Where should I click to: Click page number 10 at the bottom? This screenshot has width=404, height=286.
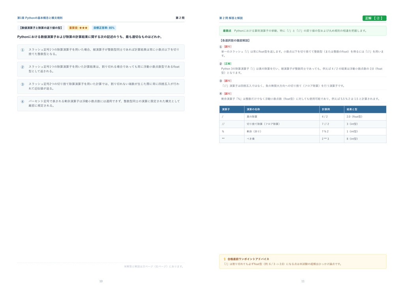tap(101, 281)
